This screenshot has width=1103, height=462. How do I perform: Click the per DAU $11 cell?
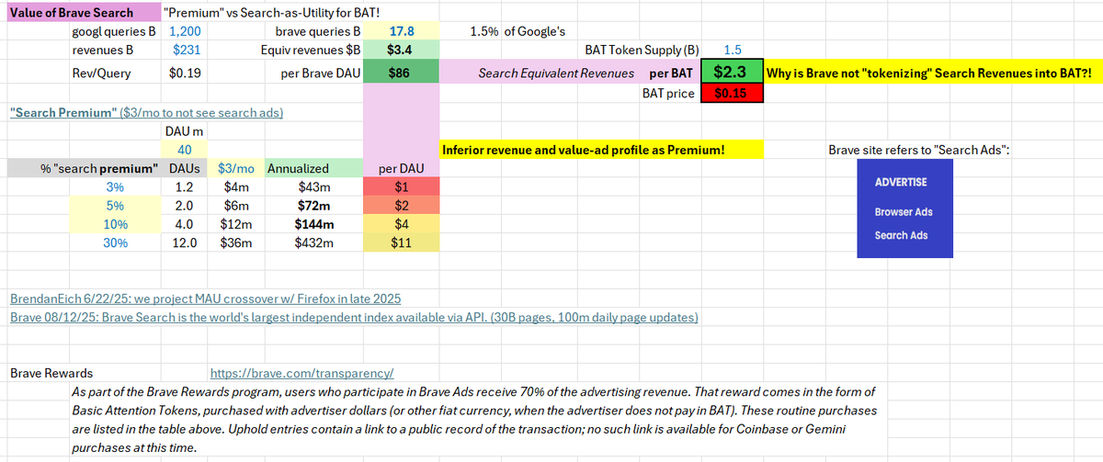coord(402,242)
